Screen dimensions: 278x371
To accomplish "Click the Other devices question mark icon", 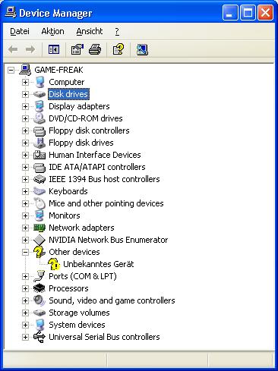I will point(39,252).
